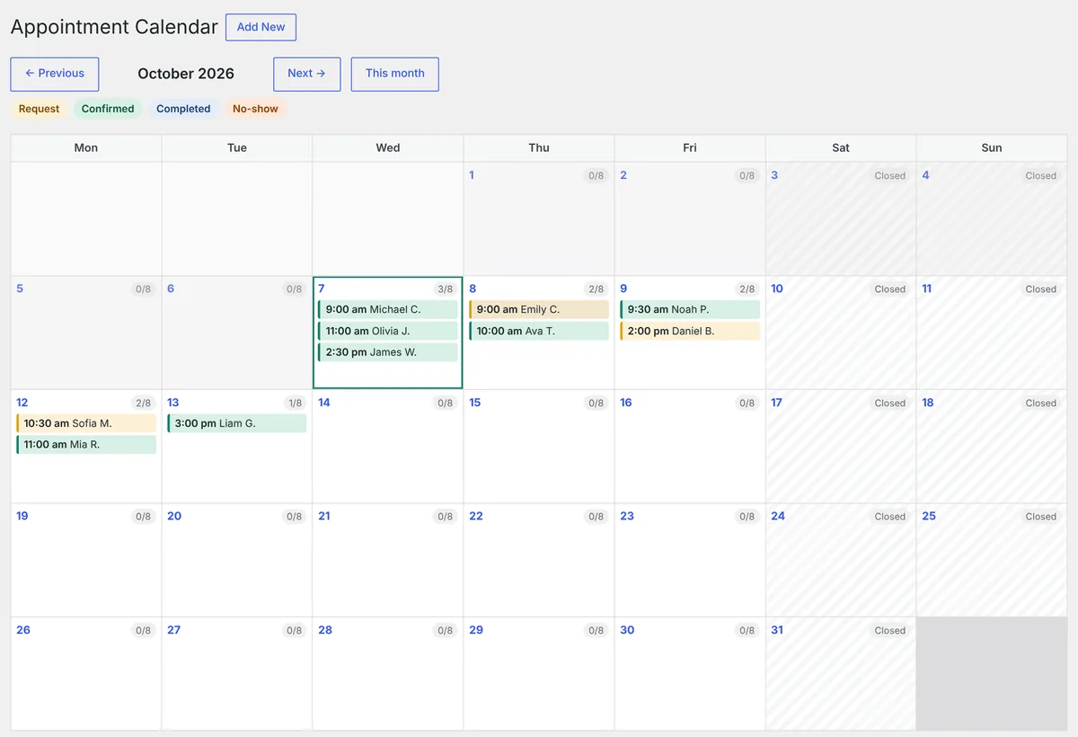This screenshot has width=1078, height=737.
Task: Select the Confirmed status legend chip
Action: pos(108,109)
